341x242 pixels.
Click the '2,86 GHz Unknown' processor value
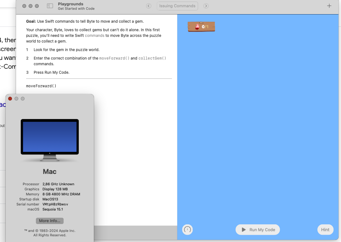(x=58, y=184)
